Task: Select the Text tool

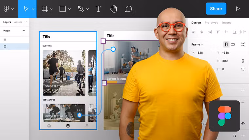Action: [98, 9]
